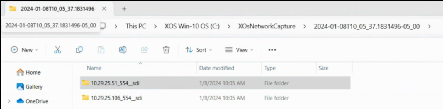
Task: Click the Paste clipboard icon
Action: [x=101, y=50]
